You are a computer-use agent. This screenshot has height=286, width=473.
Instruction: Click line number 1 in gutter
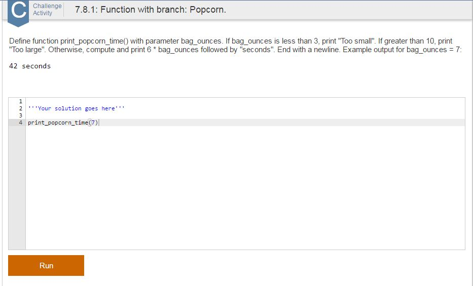[x=20, y=101]
